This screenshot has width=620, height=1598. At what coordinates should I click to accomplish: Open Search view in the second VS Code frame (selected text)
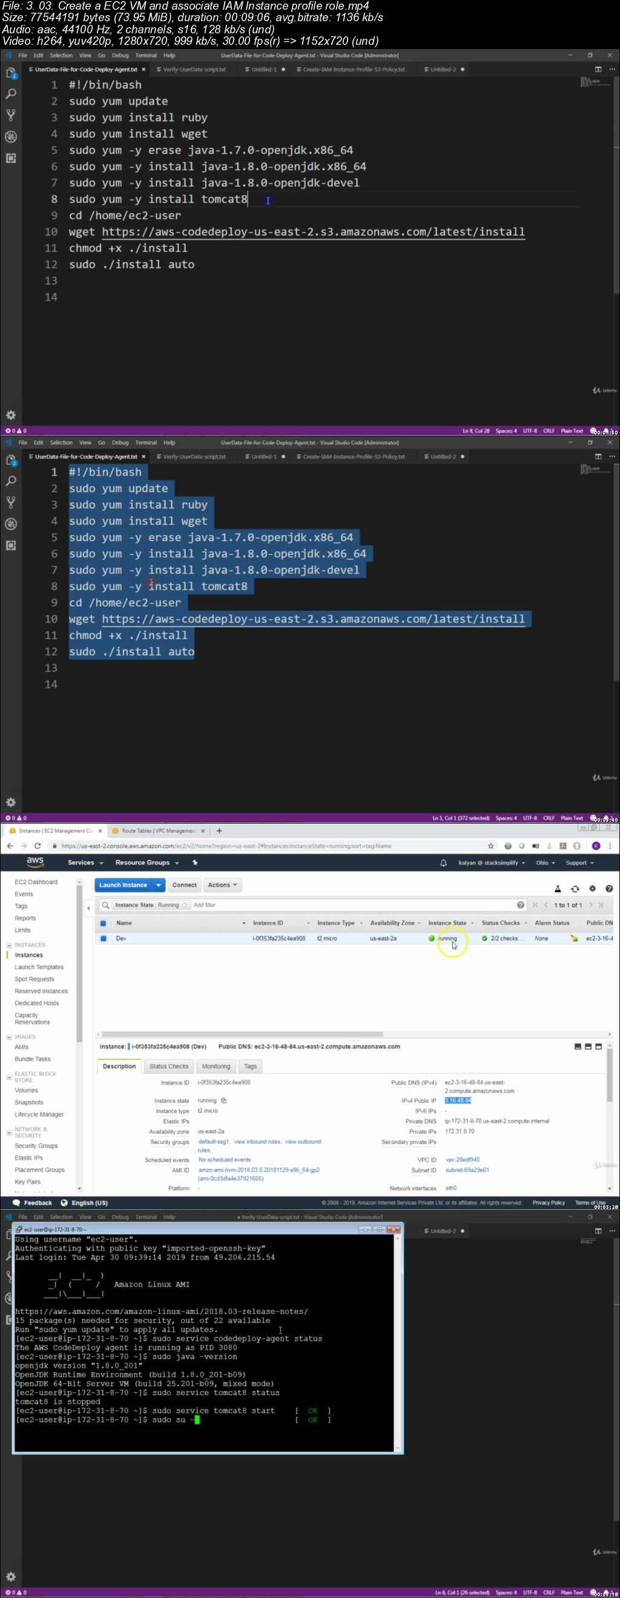10,481
